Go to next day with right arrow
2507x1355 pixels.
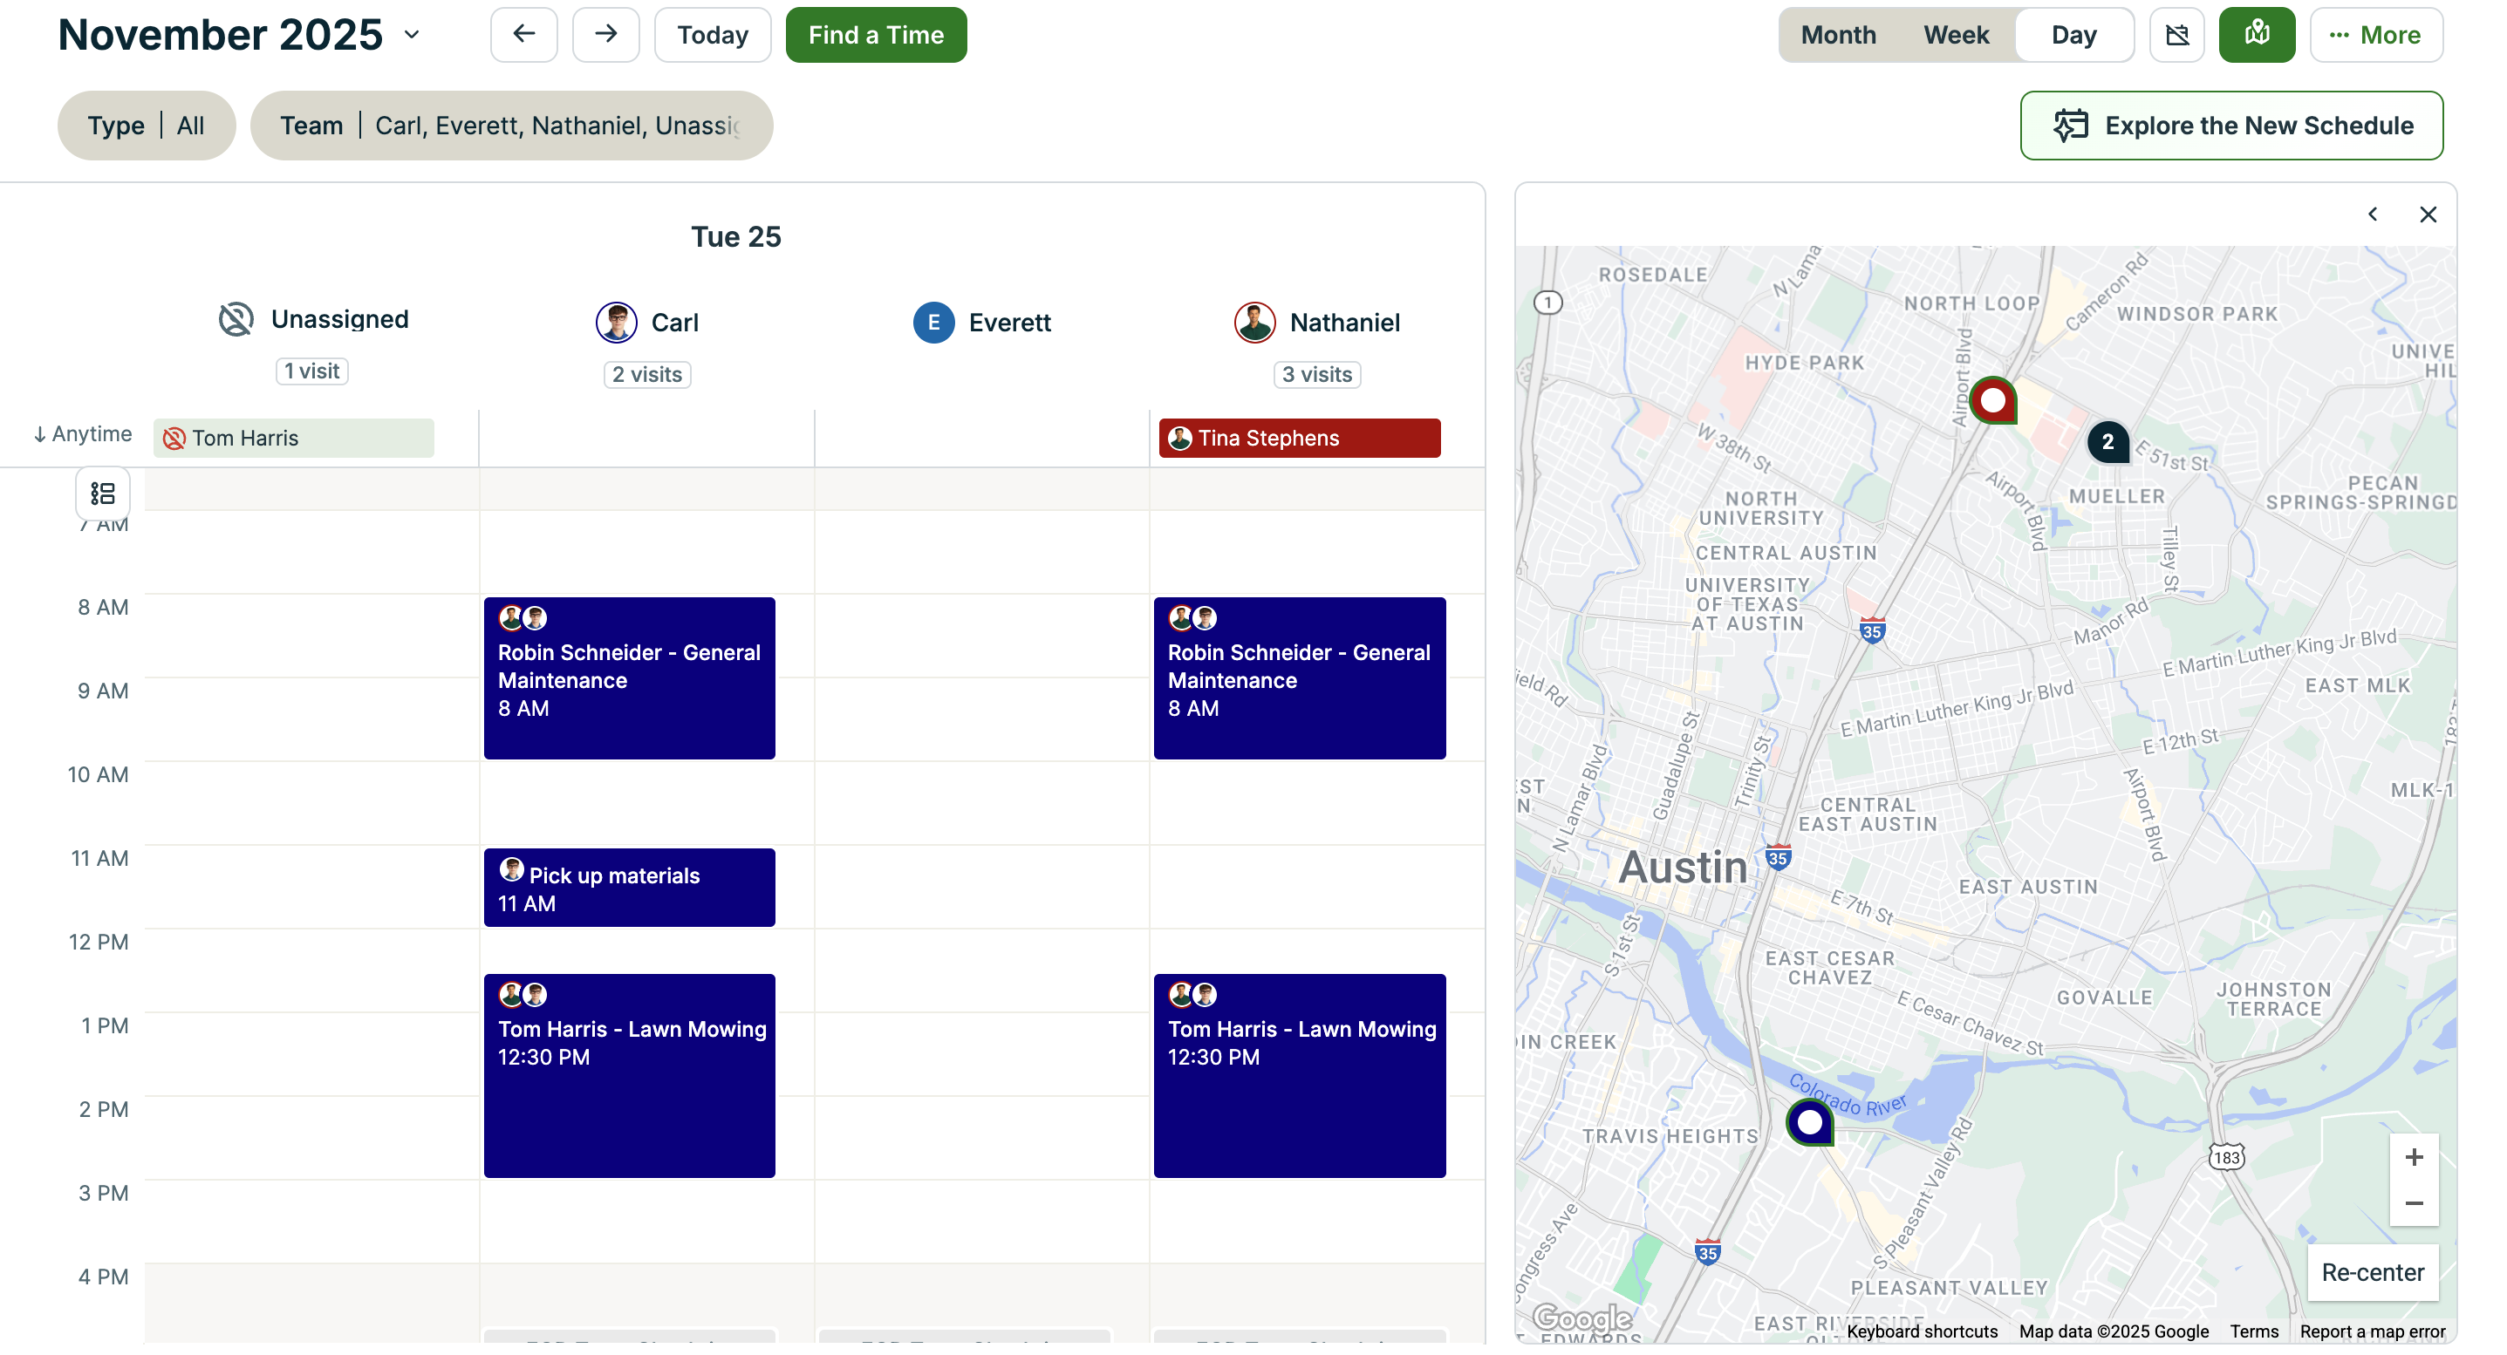click(x=605, y=35)
